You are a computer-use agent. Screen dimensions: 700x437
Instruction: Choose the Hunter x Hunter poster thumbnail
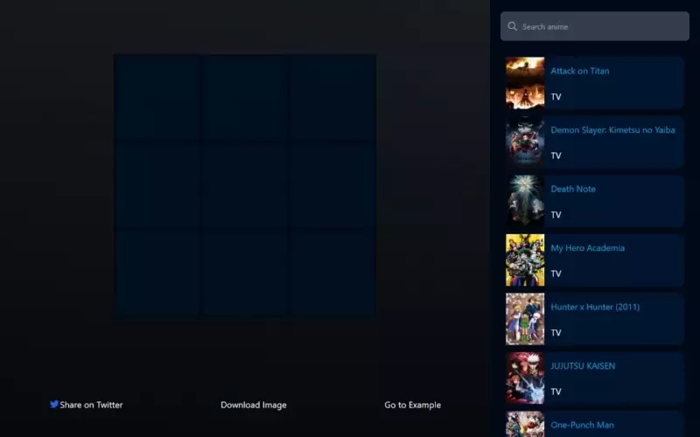525,319
